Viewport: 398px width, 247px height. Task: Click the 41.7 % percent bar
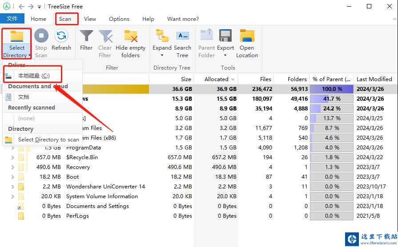[x=332, y=99]
